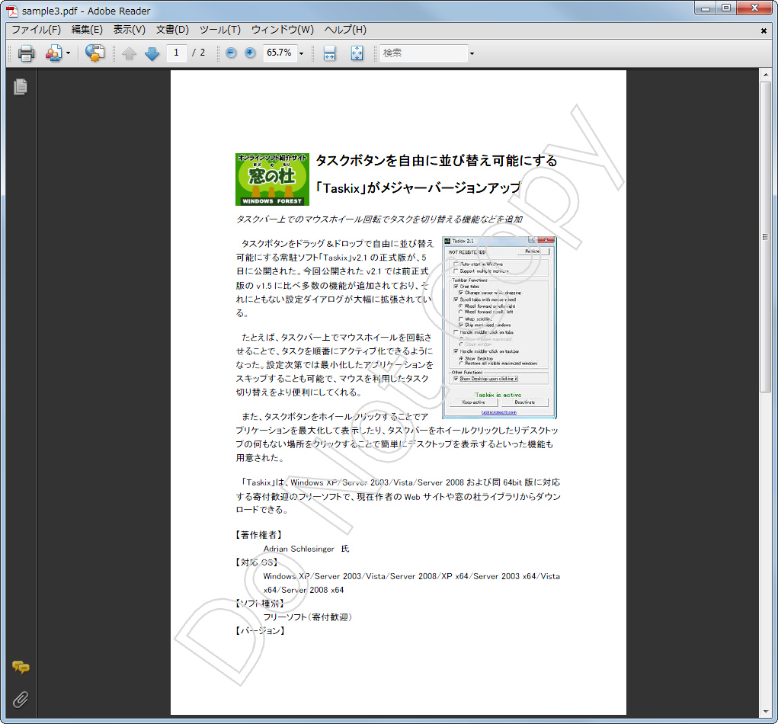778x724 pixels.
Task: Click the fit full page icon
Action: tap(357, 53)
